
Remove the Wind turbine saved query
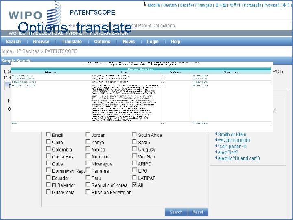pos(200,79)
